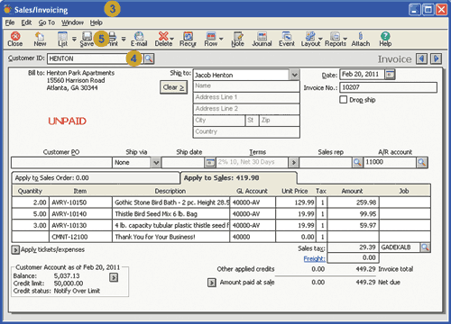Image resolution: width=451 pixels, height=324 pixels.
Task: Open the Reports dropdown arrow
Action: 345,39
